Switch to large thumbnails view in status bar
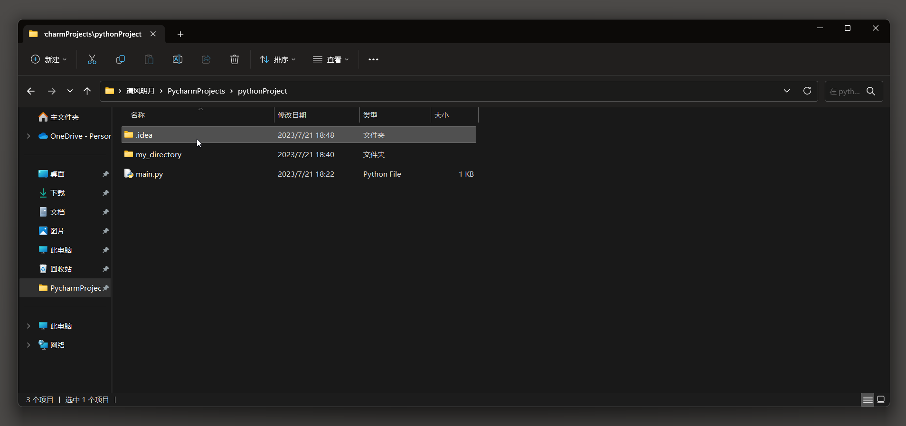This screenshot has width=906, height=426. pyautogui.click(x=881, y=399)
